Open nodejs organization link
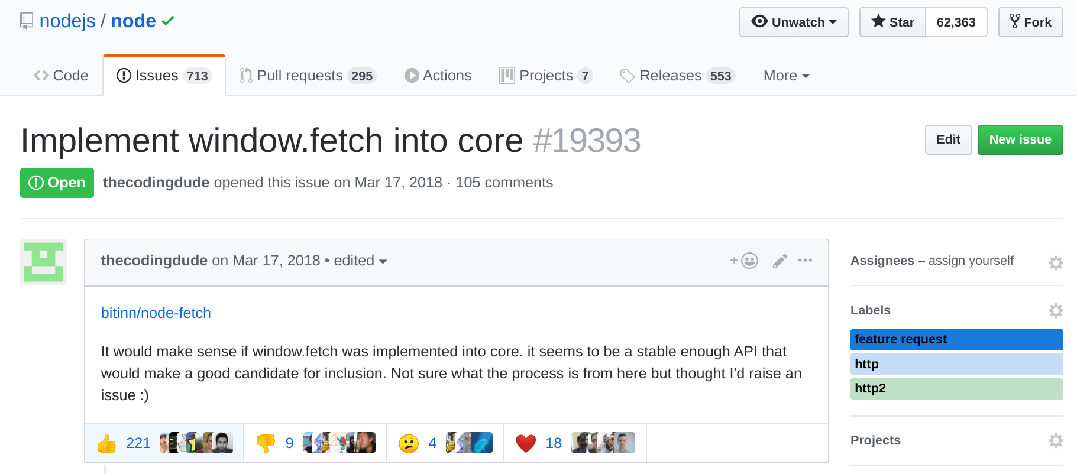 (x=67, y=21)
